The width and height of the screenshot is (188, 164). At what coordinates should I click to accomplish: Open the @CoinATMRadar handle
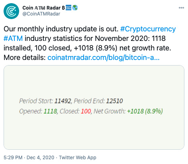[x=41, y=14]
